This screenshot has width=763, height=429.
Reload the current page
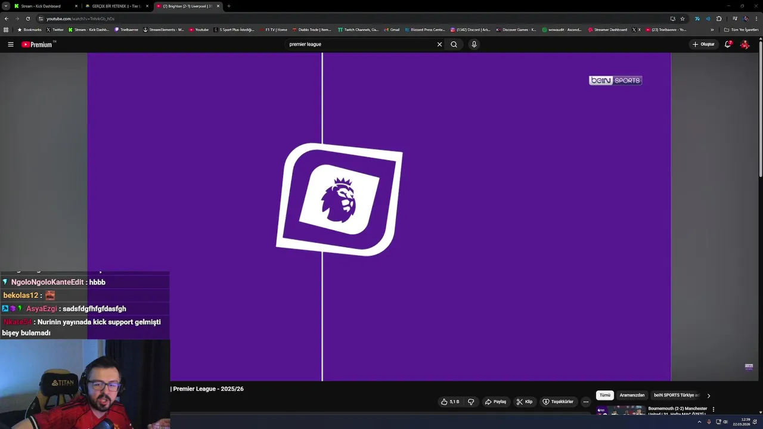coord(27,18)
